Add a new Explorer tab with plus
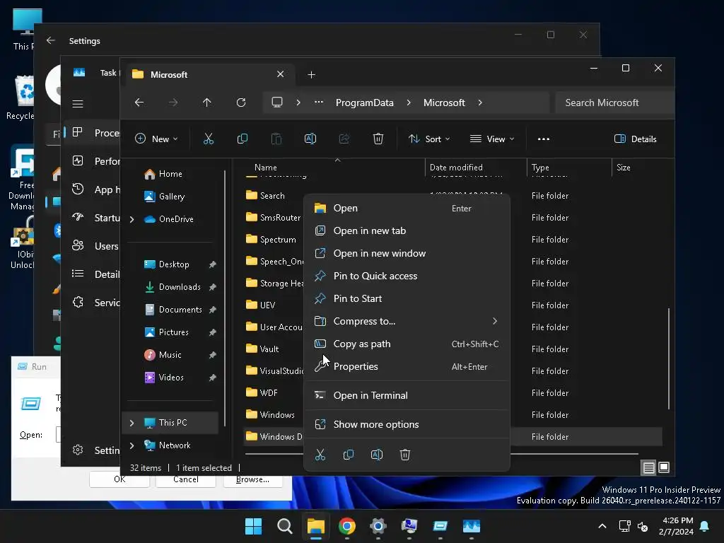Image resolution: width=724 pixels, height=543 pixels. coord(312,75)
